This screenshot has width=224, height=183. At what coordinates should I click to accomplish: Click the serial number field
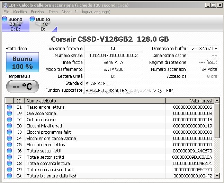click(114, 56)
